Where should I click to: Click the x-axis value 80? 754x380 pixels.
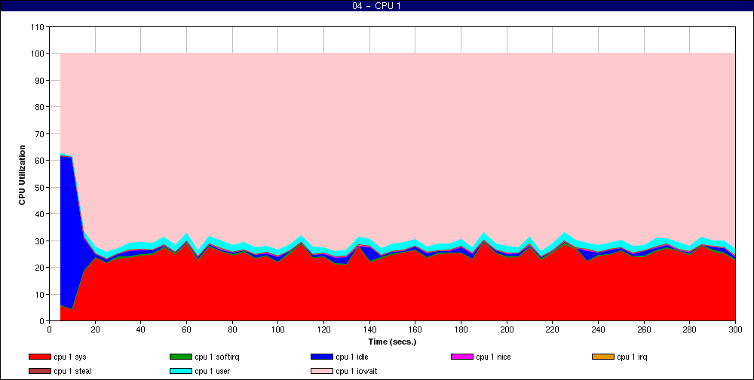[x=232, y=329]
